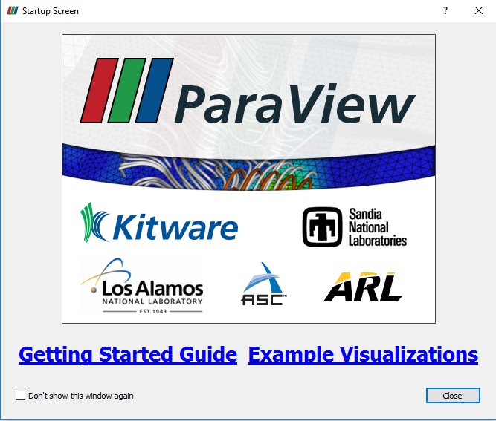Click the ParaView icon in title bar

coord(13,10)
